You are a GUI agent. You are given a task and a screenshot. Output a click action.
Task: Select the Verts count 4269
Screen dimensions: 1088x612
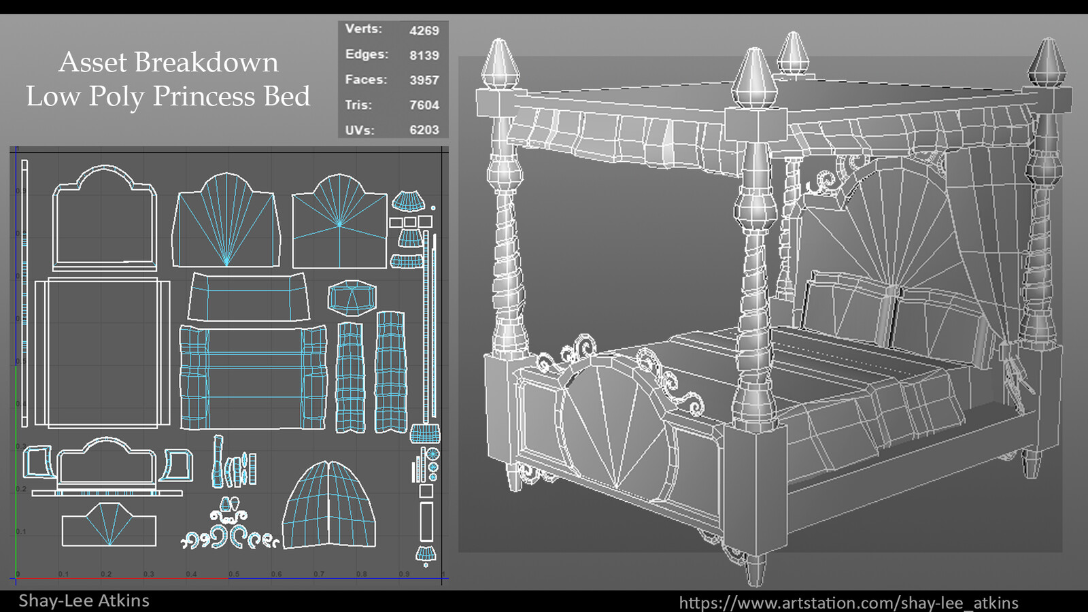423,29
